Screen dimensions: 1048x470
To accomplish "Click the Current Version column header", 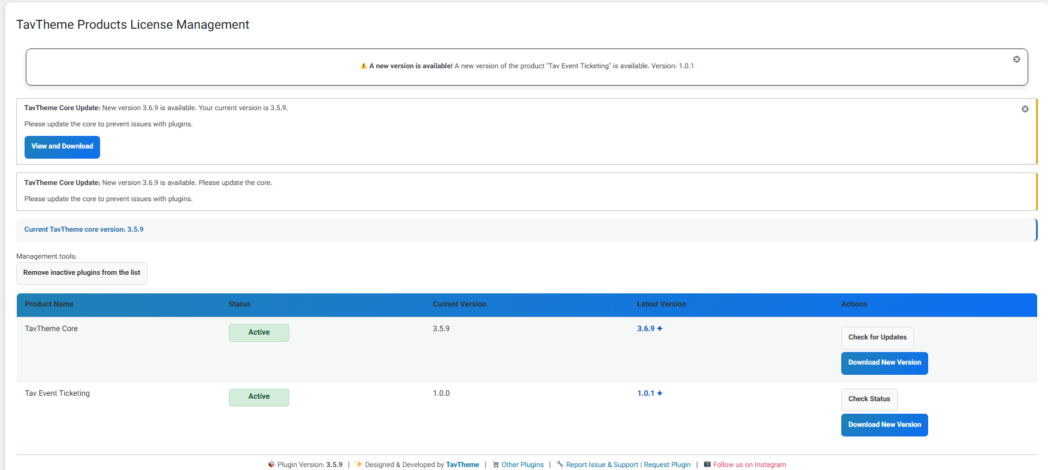I will click(460, 304).
